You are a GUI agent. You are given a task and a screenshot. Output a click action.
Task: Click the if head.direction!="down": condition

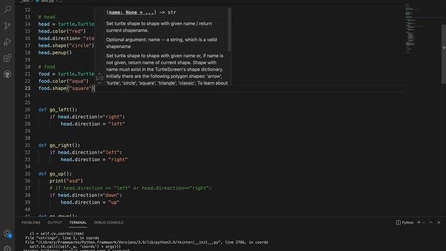point(86,195)
